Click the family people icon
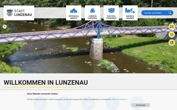 pos(92,11)
